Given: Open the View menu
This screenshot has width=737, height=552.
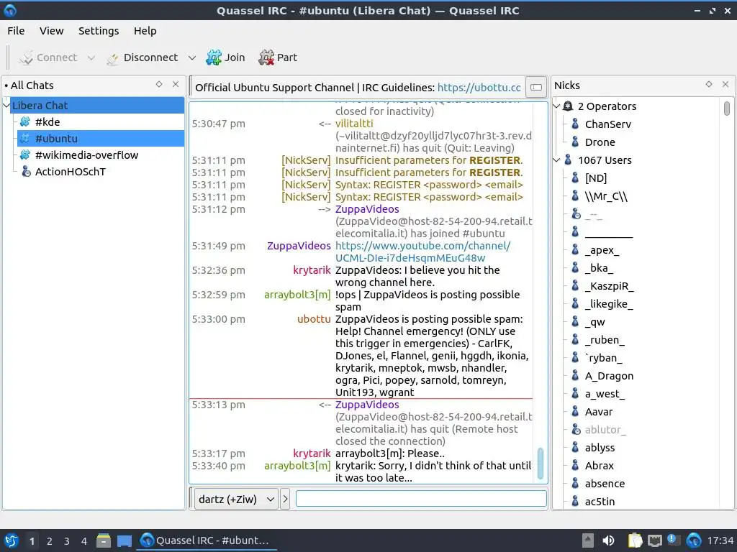Looking at the screenshot, I should coord(51,30).
